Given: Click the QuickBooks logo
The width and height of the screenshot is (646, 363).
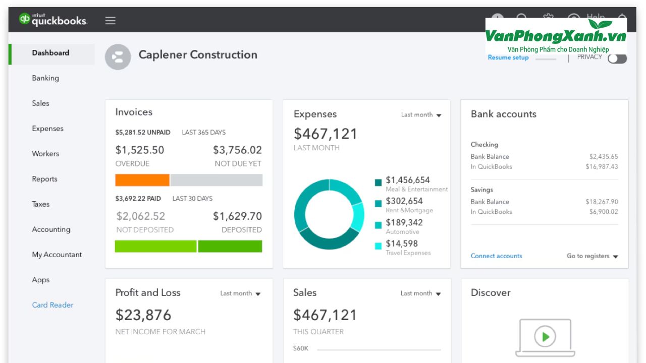Looking at the screenshot, I should (53, 20).
